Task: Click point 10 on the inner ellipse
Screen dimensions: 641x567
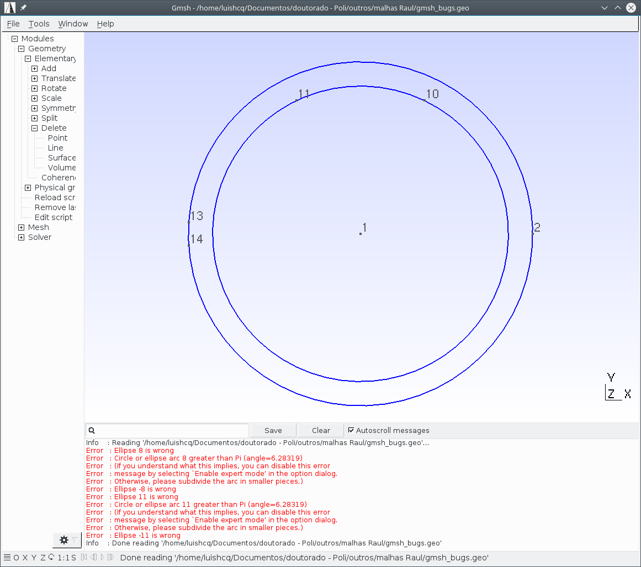Action: pos(425,100)
